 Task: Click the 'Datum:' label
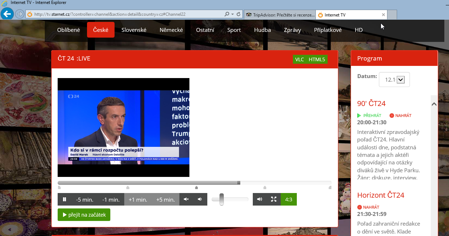tap(367, 76)
